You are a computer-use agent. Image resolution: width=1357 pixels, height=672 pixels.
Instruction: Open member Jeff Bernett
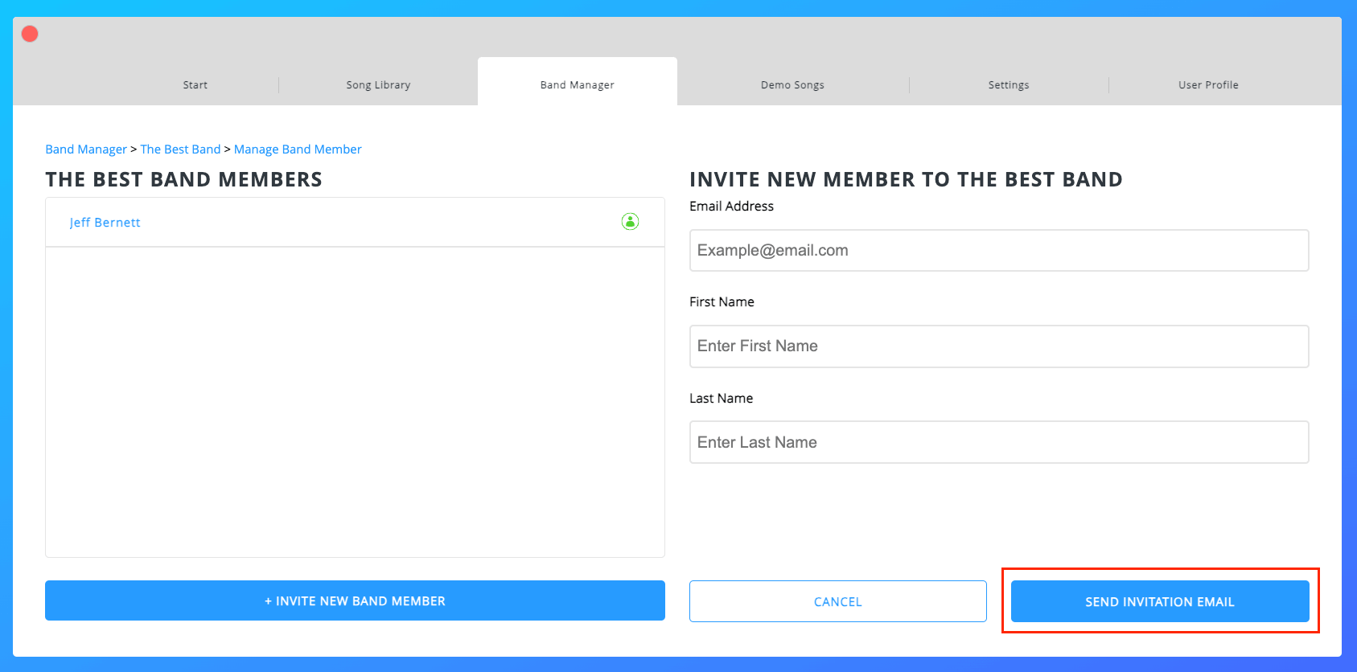pos(105,223)
